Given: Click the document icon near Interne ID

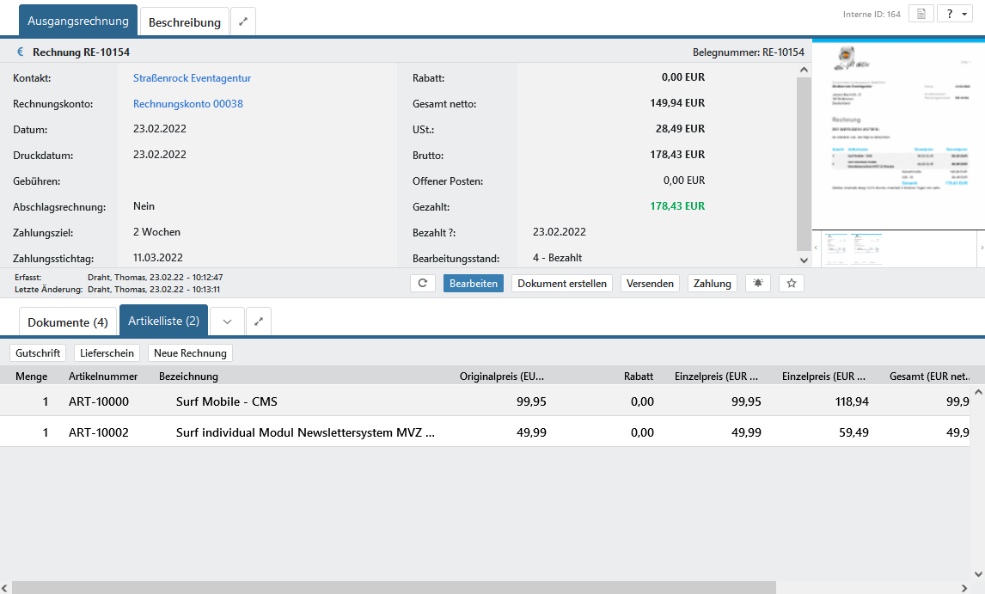Looking at the screenshot, I should [921, 15].
